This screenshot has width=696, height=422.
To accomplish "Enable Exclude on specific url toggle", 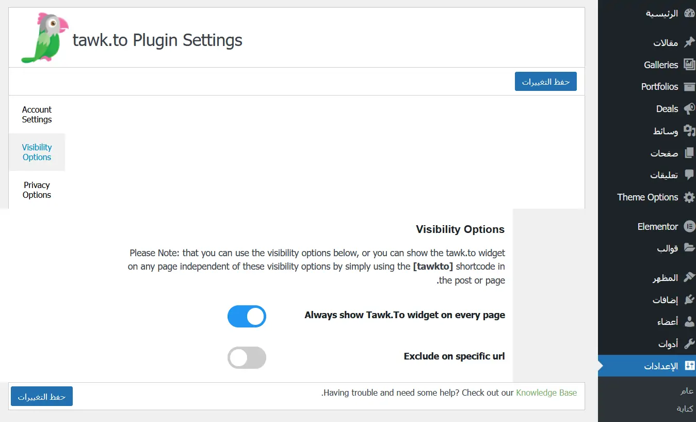I will [x=247, y=357].
